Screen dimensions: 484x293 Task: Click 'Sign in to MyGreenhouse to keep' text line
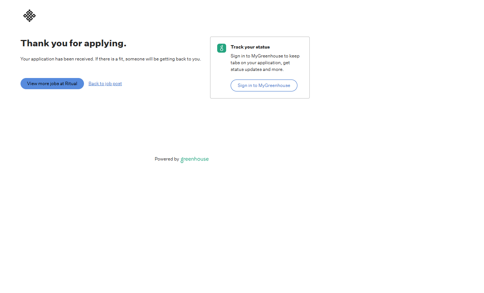(265, 56)
